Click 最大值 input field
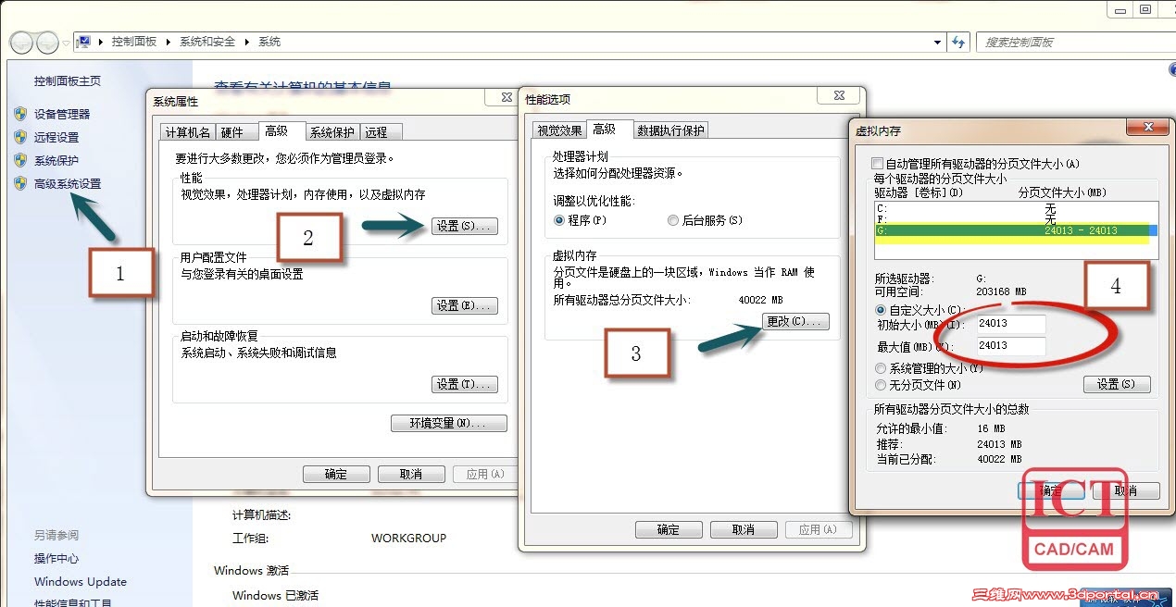Image resolution: width=1176 pixels, height=607 pixels. pyautogui.click(x=1009, y=346)
